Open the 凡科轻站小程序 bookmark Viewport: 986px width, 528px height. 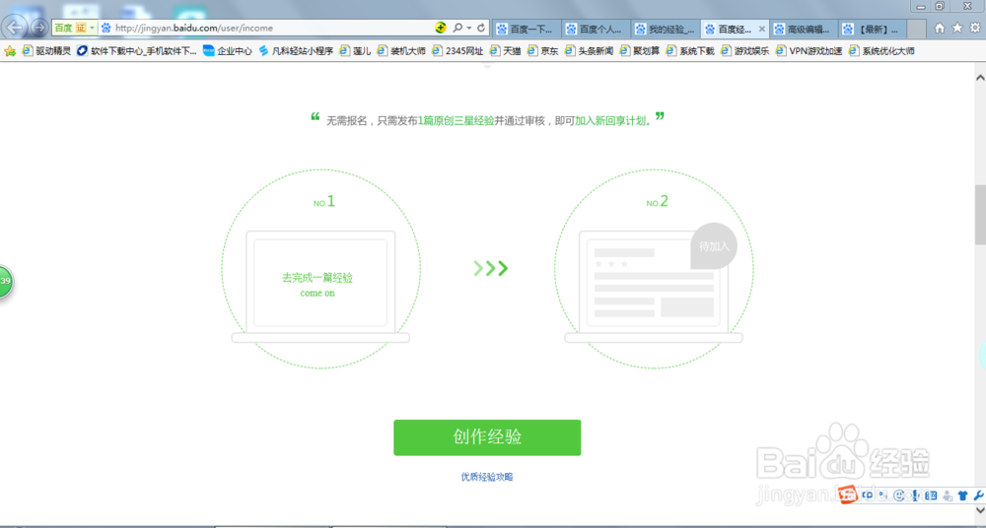(296, 51)
